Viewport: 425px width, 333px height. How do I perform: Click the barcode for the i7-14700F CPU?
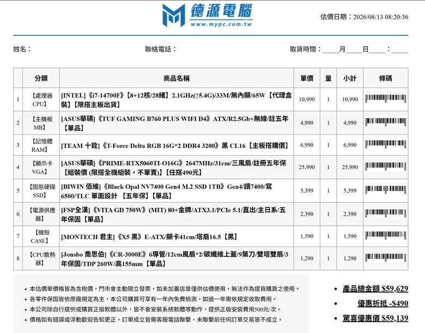pos(385,99)
